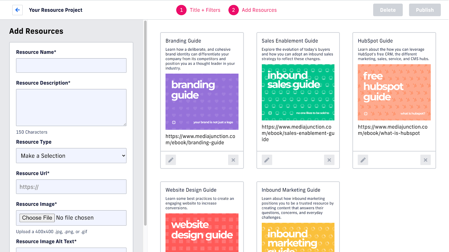Viewport: 449px width, 252px height.
Task: Click the step 2 circle badge
Action: (x=233, y=10)
